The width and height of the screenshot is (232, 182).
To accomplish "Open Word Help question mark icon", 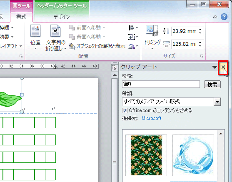I will pos(224,17).
